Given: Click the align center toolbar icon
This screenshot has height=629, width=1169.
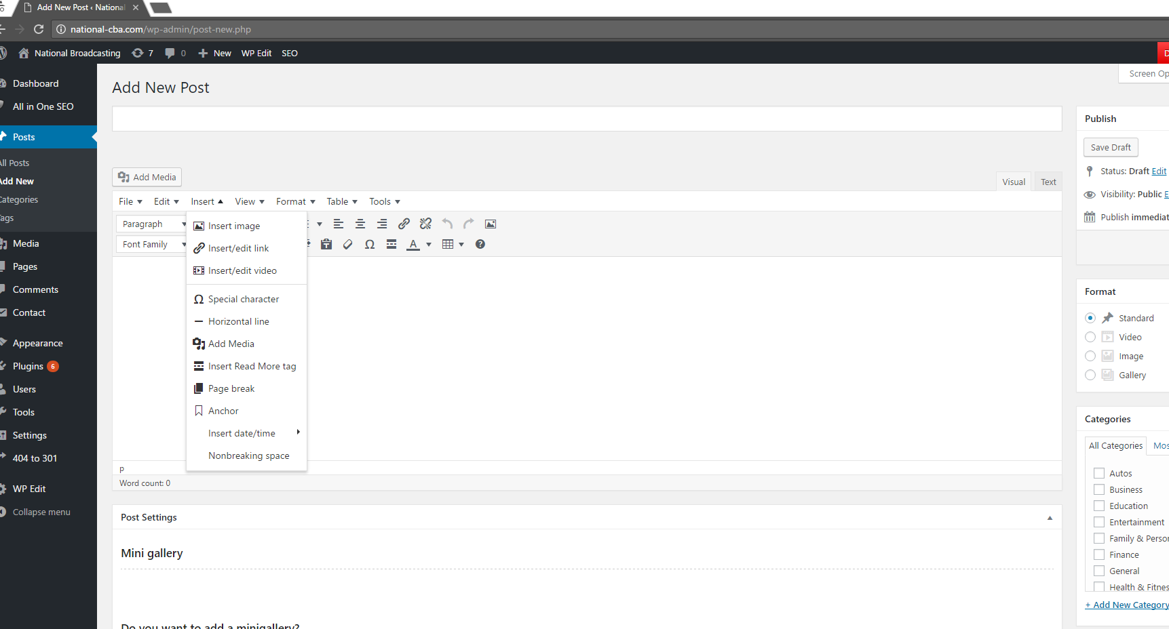Looking at the screenshot, I should 360,224.
